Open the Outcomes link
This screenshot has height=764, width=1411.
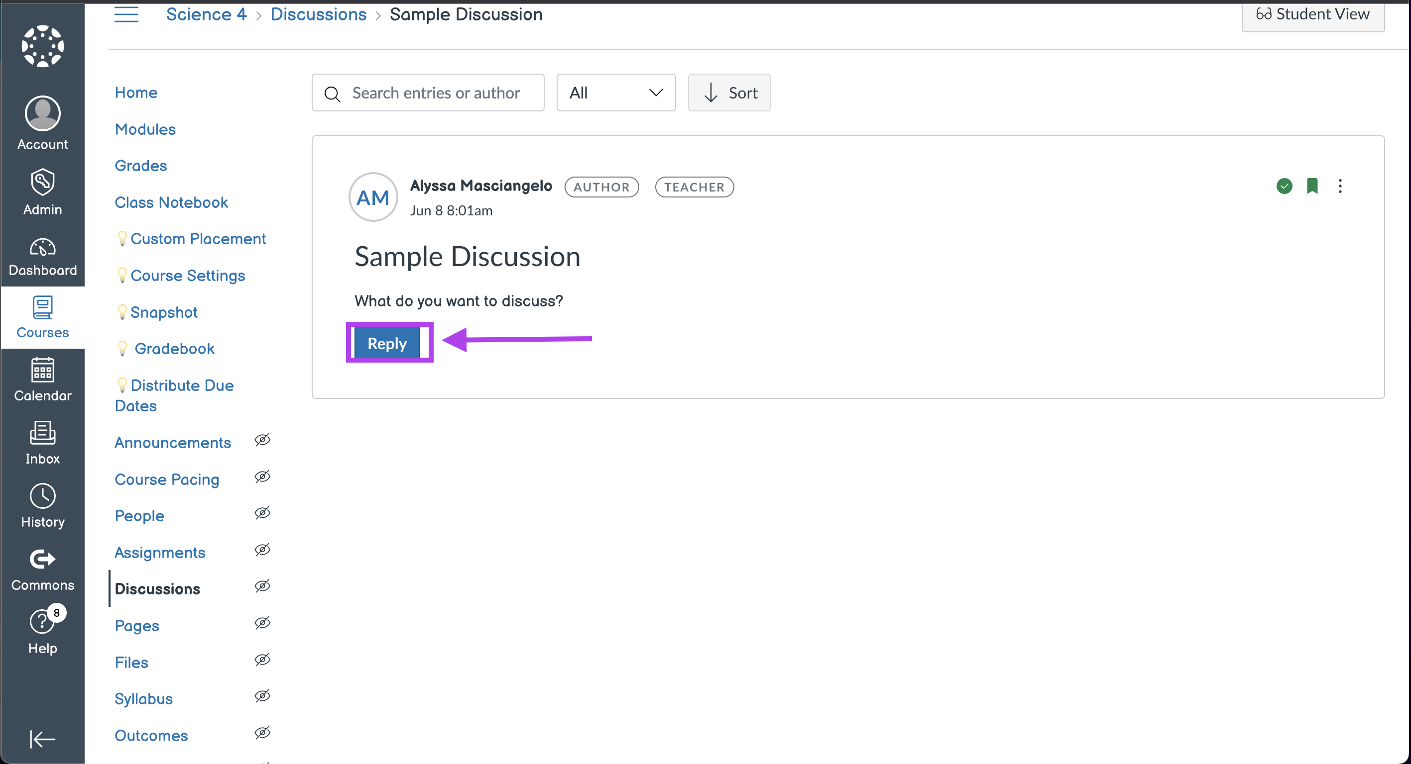pos(151,735)
